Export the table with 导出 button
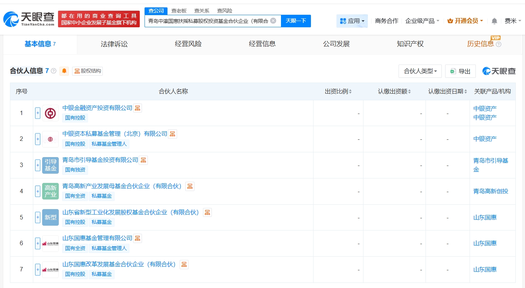 (460, 71)
